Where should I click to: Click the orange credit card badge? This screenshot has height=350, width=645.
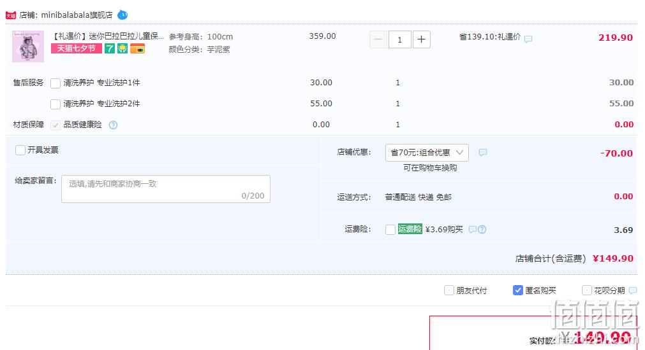[x=137, y=48]
